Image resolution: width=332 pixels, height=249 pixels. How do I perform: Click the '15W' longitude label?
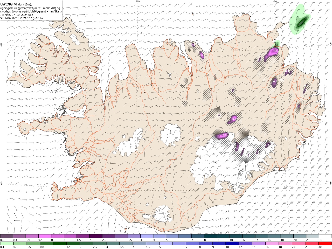click(274, 1)
